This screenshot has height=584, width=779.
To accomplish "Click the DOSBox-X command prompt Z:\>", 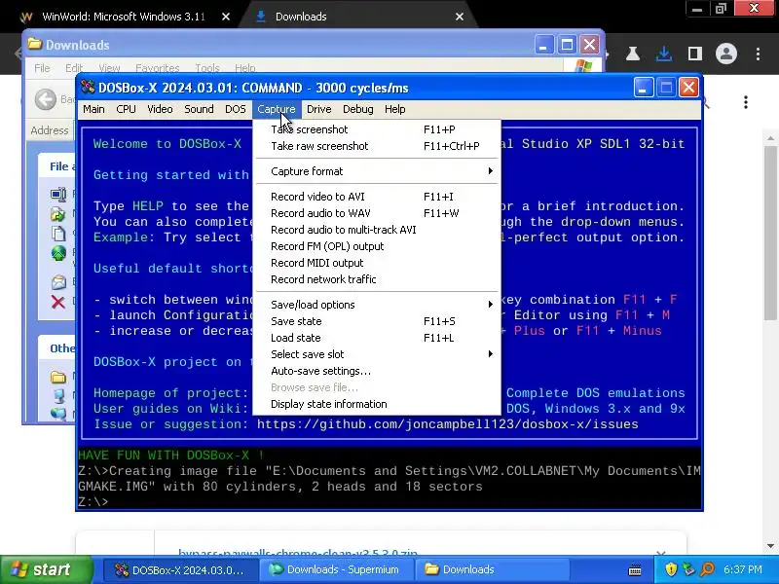I will [x=93, y=502].
